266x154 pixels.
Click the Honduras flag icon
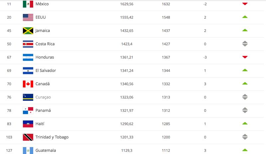[x=28, y=57]
